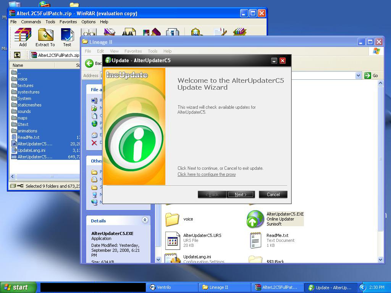Click WinRAR Wizard icon

coord(152,32)
